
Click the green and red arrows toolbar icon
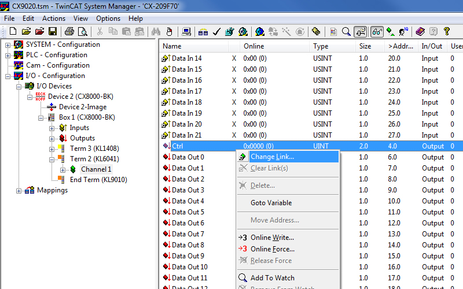click(x=391, y=31)
